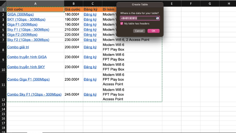The height and width of the screenshot is (133, 236).
Task: Click Đăng ký link in row 2
Action: pos(90,14)
